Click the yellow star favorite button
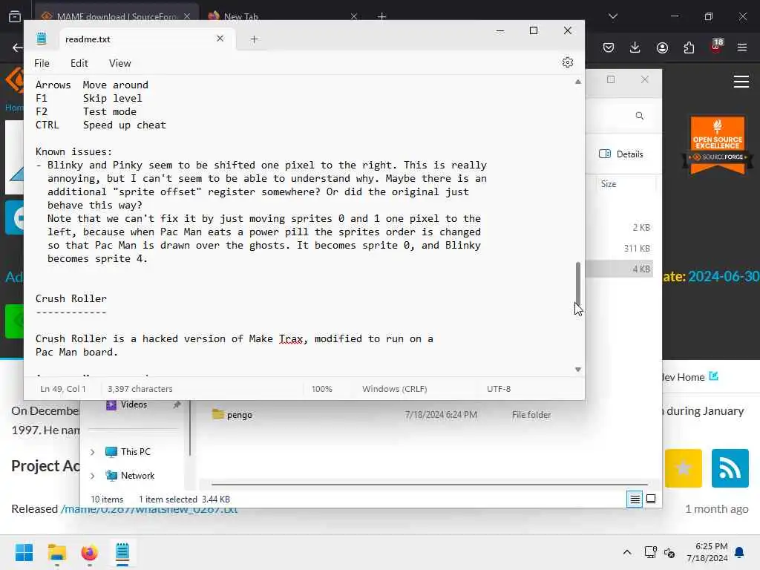This screenshot has width=760, height=570. click(x=684, y=468)
